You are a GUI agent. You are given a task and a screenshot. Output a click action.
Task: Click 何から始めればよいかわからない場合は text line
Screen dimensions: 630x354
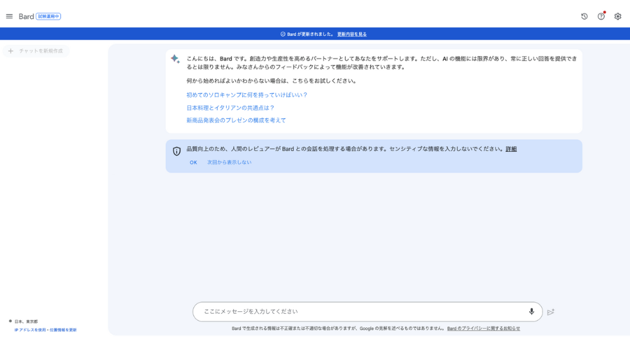click(272, 81)
